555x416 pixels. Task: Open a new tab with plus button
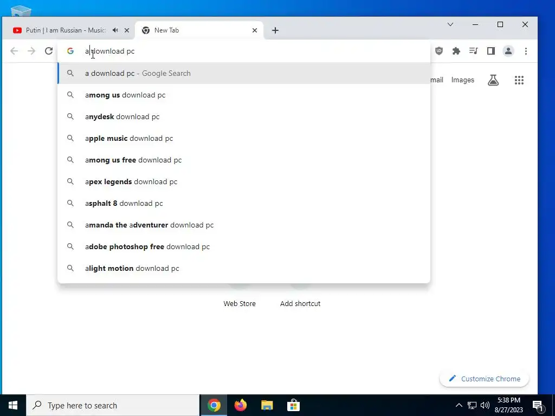275,30
